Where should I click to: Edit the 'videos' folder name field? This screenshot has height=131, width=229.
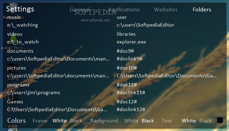click(x=15, y=34)
